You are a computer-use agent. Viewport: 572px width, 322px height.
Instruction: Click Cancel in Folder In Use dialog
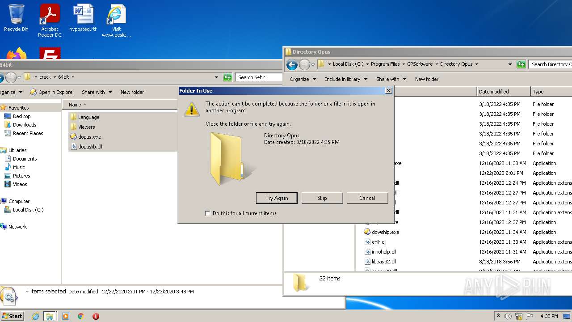click(367, 198)
